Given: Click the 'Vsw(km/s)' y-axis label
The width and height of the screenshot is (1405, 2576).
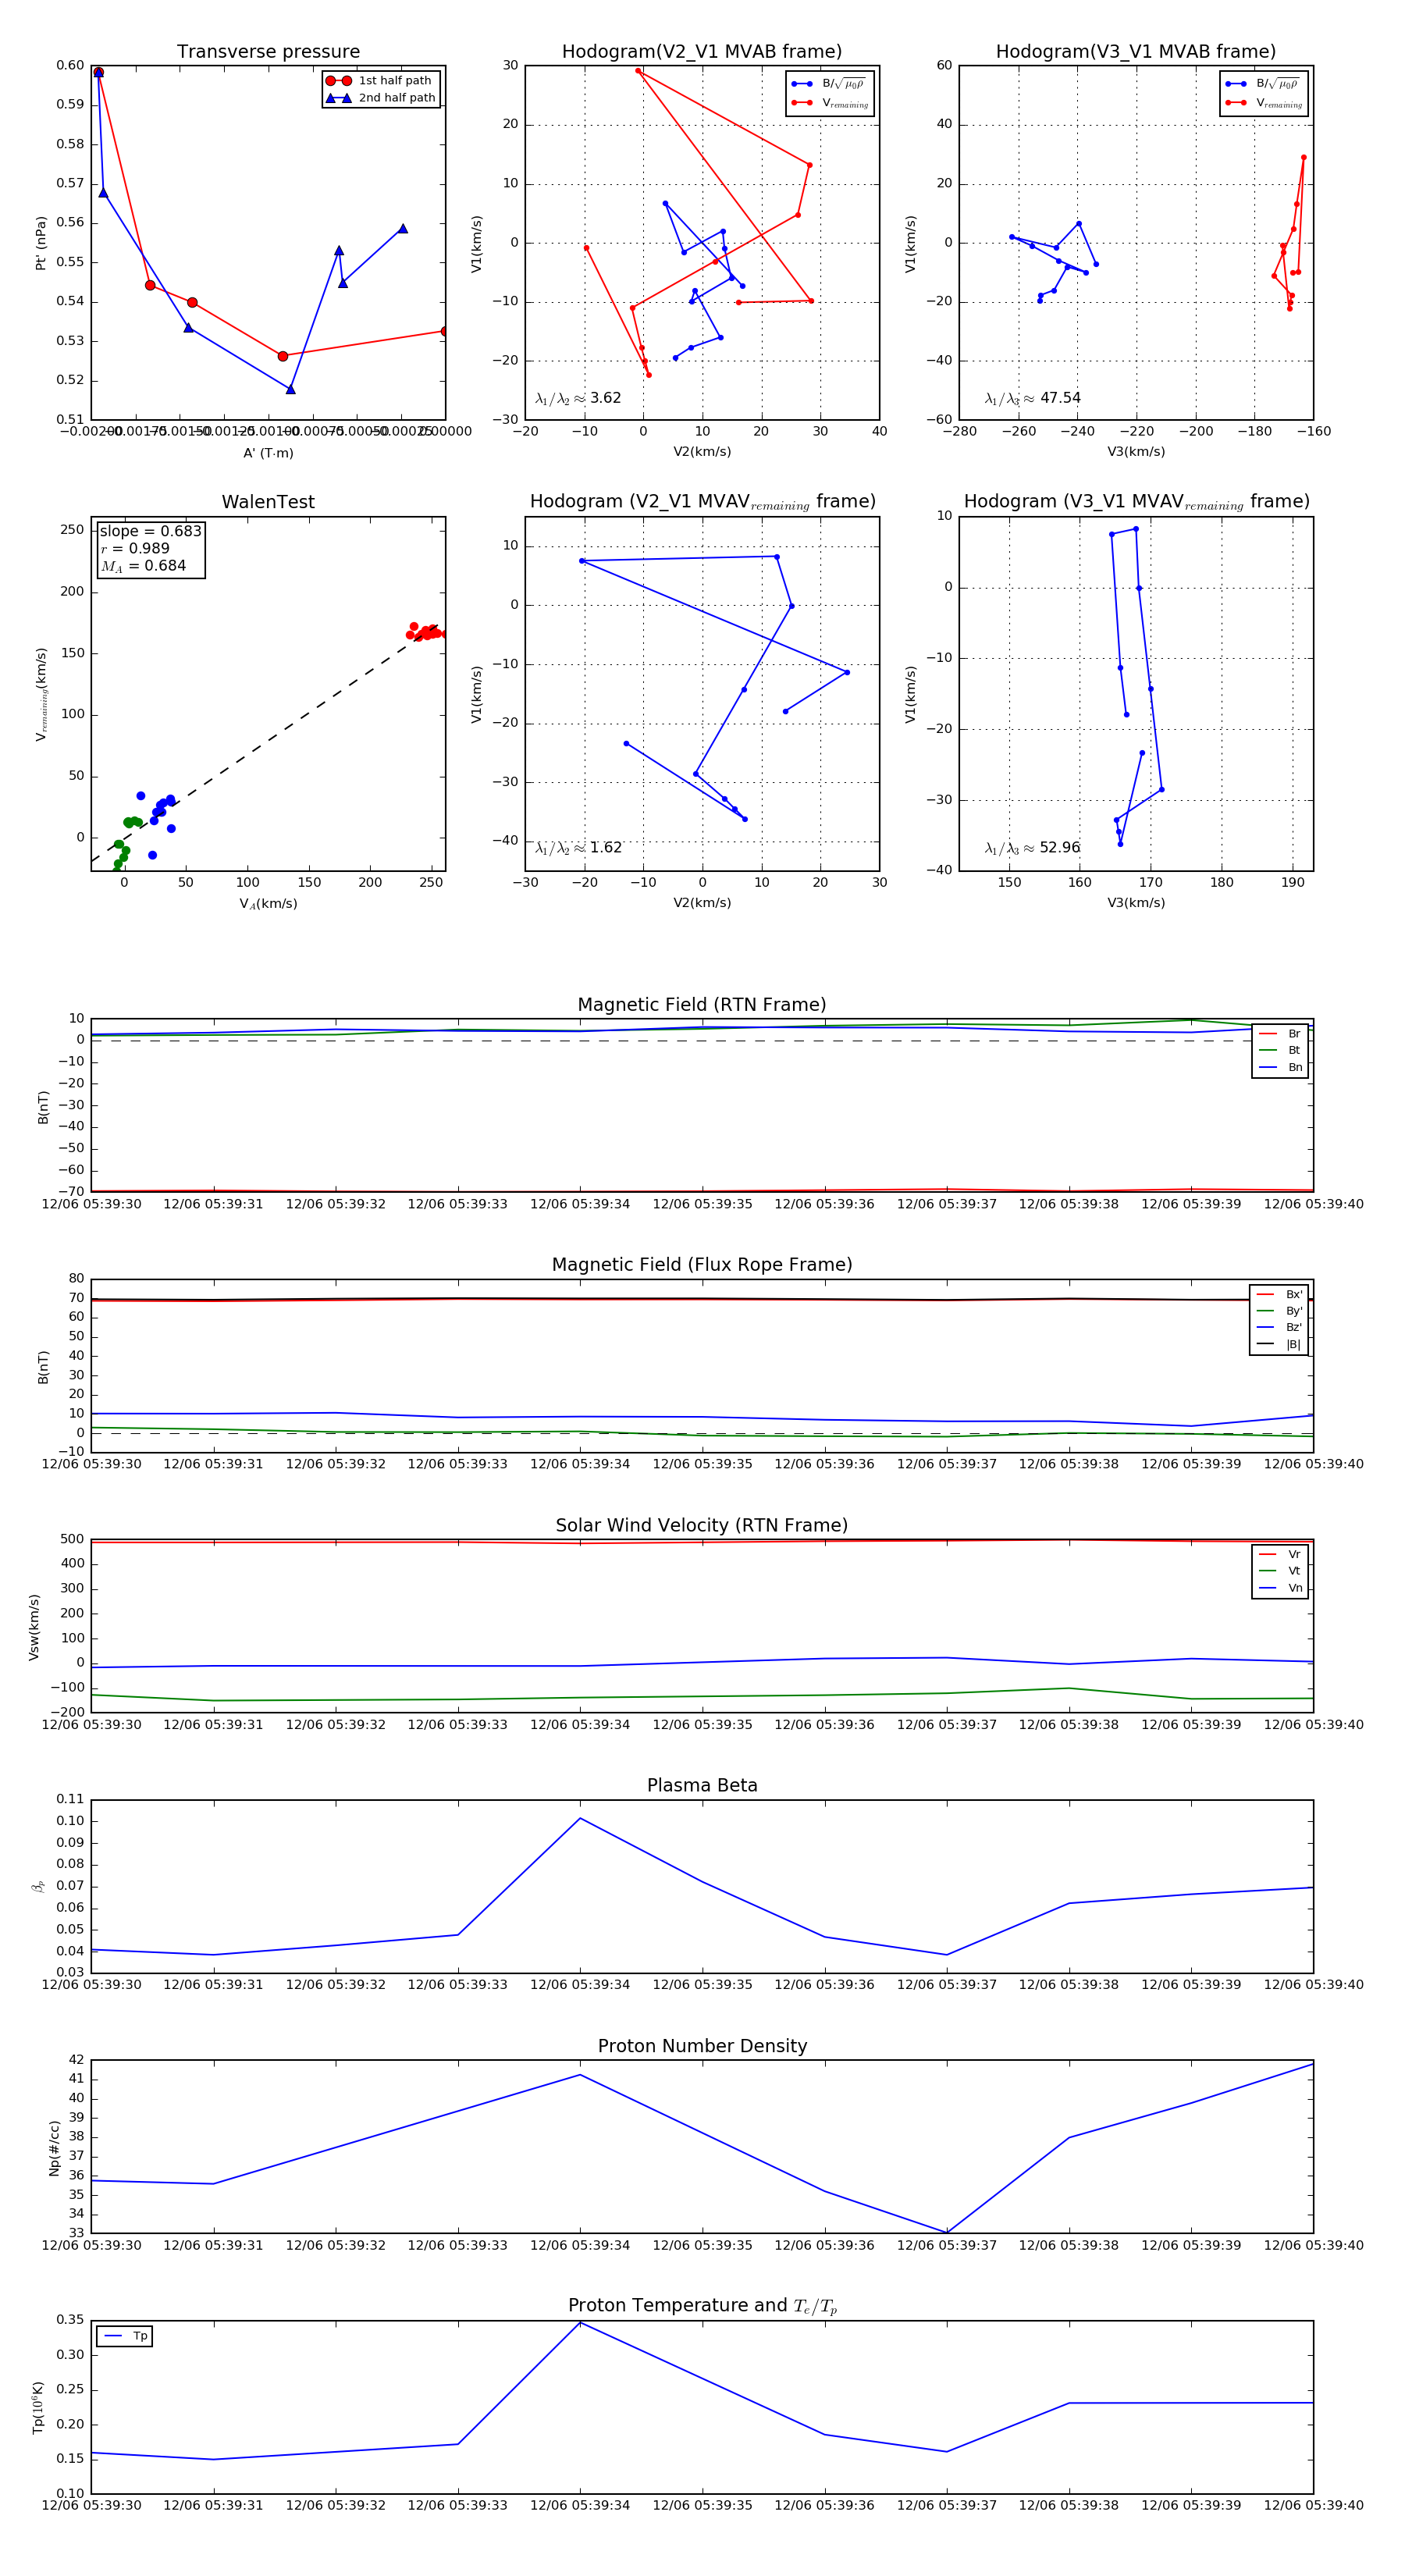Looking at the screenshot, I should click(x=34, y=1627).
